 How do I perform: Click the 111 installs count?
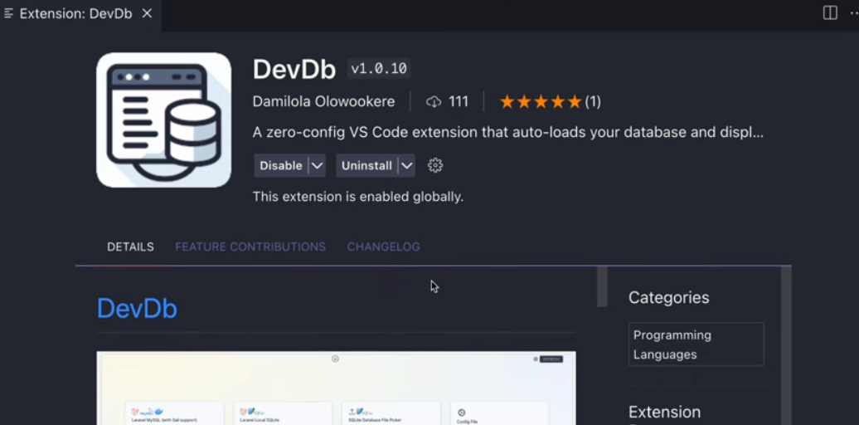[459, 101]
